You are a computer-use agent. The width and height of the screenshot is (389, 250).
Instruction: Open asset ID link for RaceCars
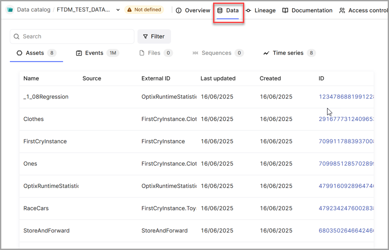[x=346, y=208]
